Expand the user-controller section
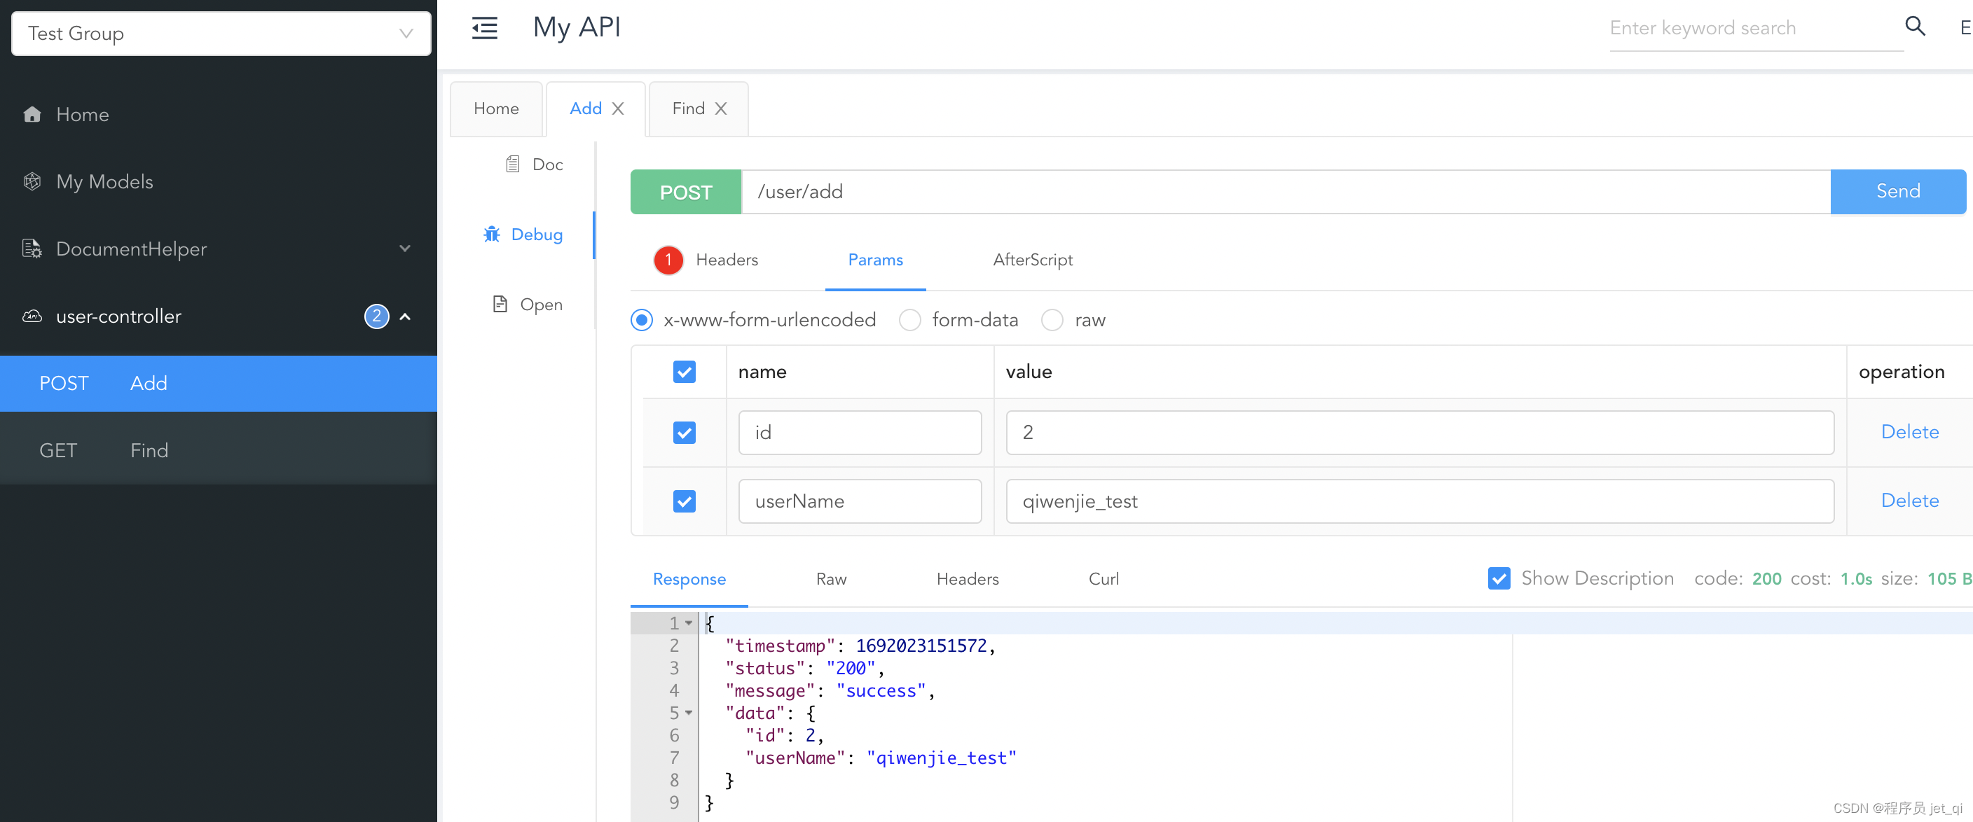1973x822 pixels. (x=405, y=316)
